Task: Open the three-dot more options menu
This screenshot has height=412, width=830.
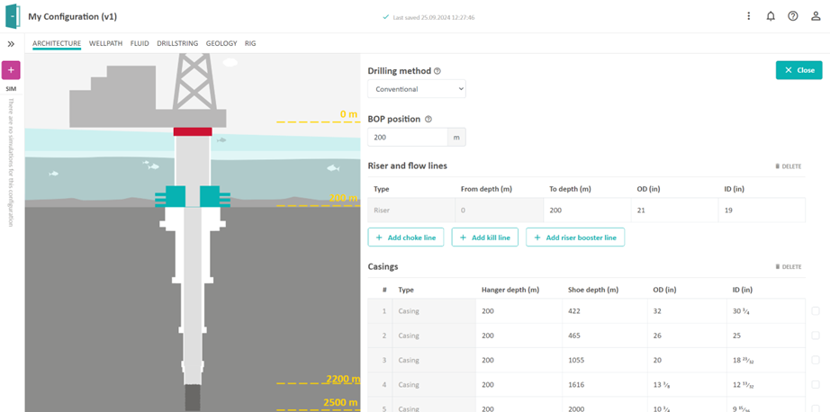Action: (748, 16)
